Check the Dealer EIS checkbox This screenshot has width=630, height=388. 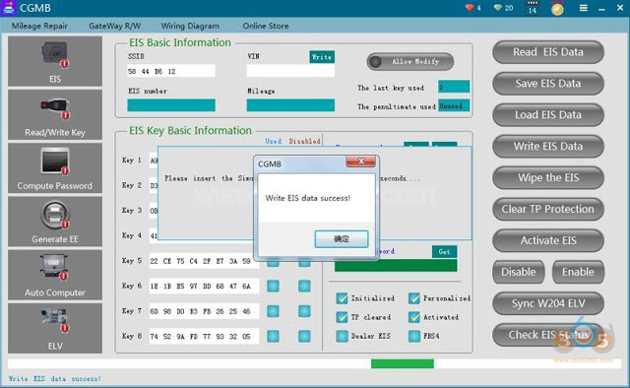point(342,336)
